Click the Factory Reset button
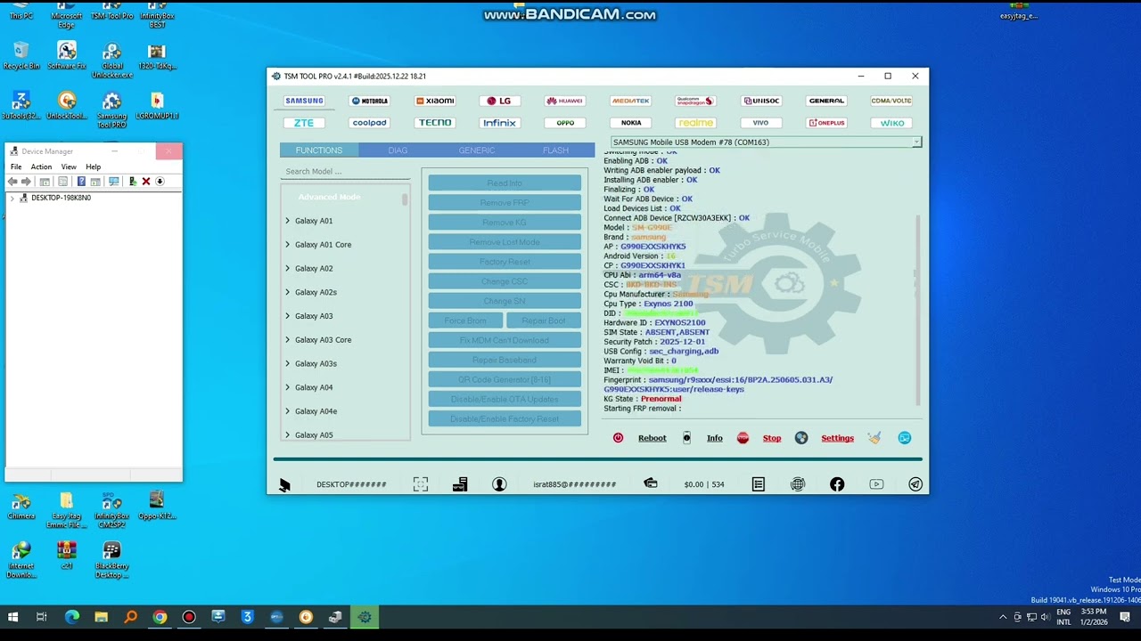Image resolution: width=1141 pixels, height=641 pixels. click(x=505, y=262)
